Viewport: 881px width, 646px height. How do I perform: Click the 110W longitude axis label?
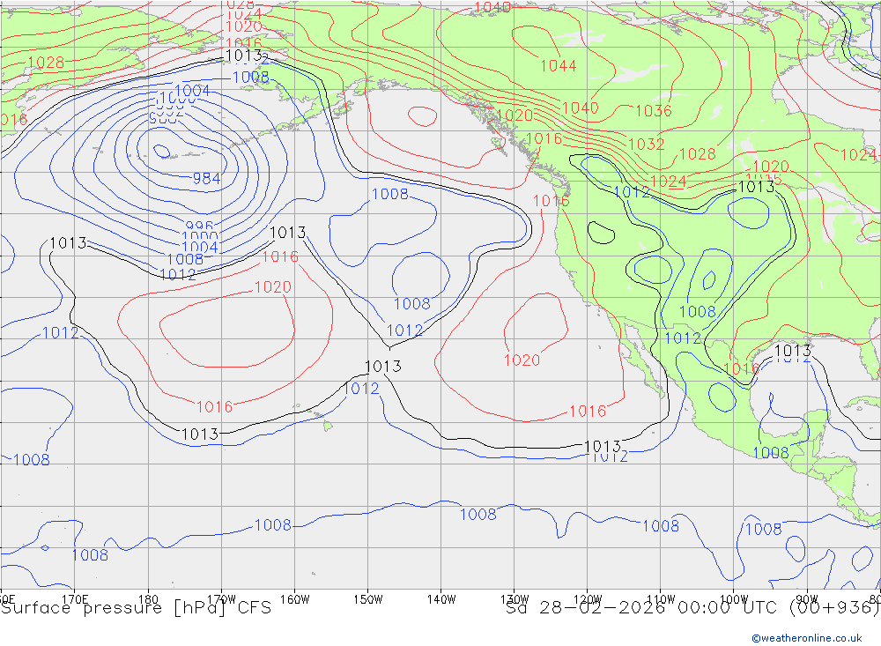pyautogui.click(x=661, y=598)
